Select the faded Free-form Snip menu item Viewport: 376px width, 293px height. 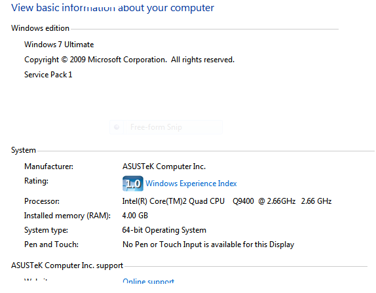click(166, 127)
